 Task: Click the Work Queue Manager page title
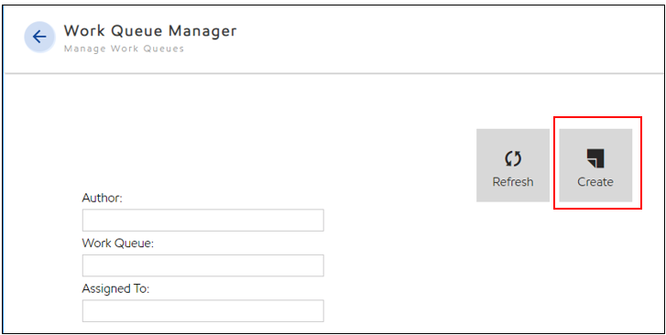(150, 30)
